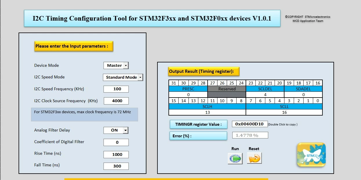Click bit 31 cell in register table
This screenshot has height=180, width=361.
(x=174, y=83)
